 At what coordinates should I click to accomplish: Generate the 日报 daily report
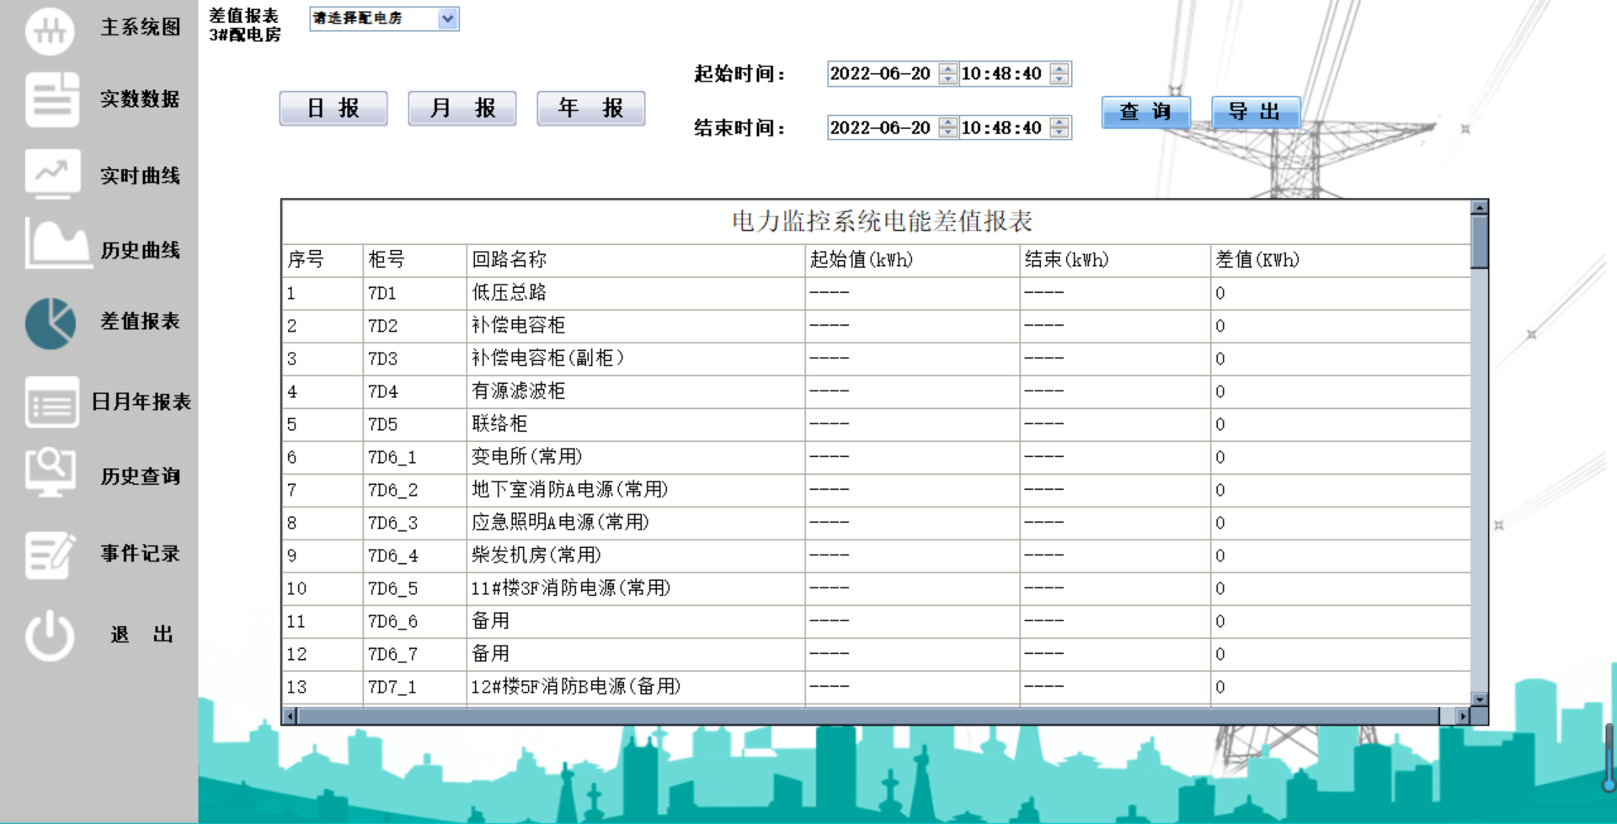pyautogui.click(x=333, y=108)
